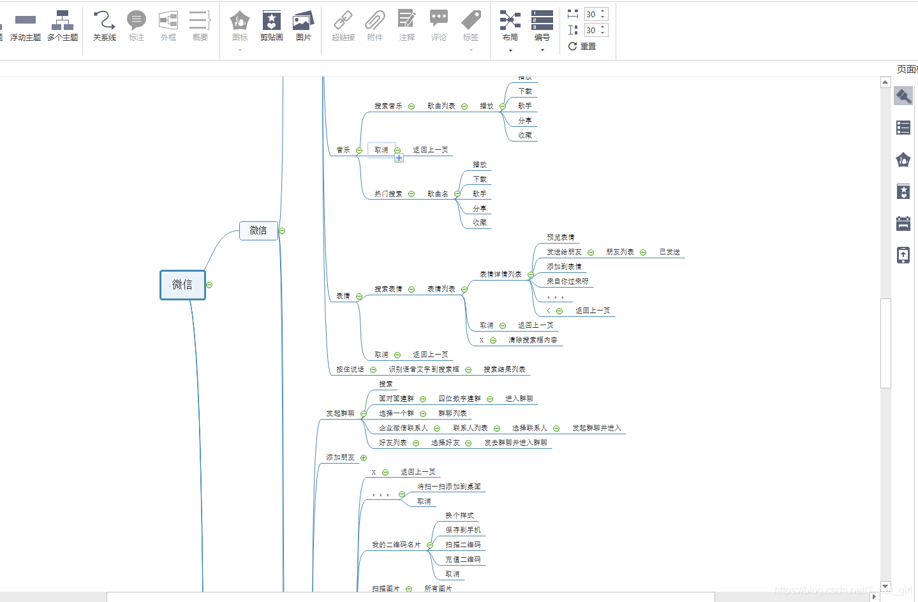918x602 pixels.
Task: Expand the 编号 dropdown arrow
Action: click(x=542, y=50)
